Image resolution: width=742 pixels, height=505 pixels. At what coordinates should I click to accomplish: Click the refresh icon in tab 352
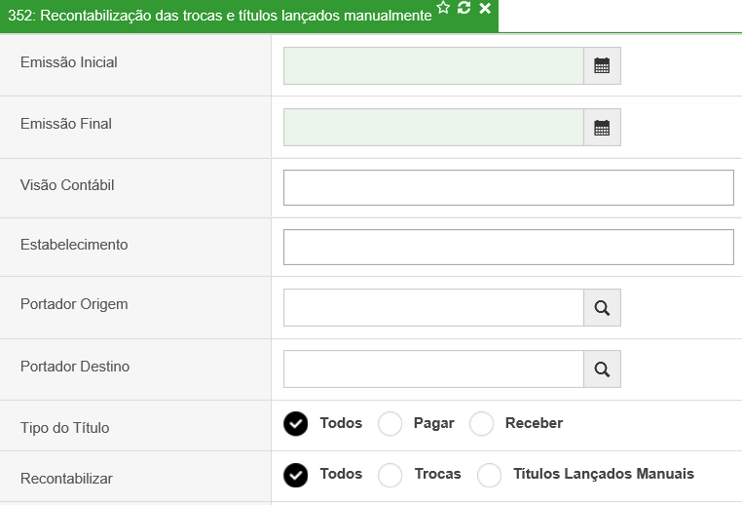(464, 8)
